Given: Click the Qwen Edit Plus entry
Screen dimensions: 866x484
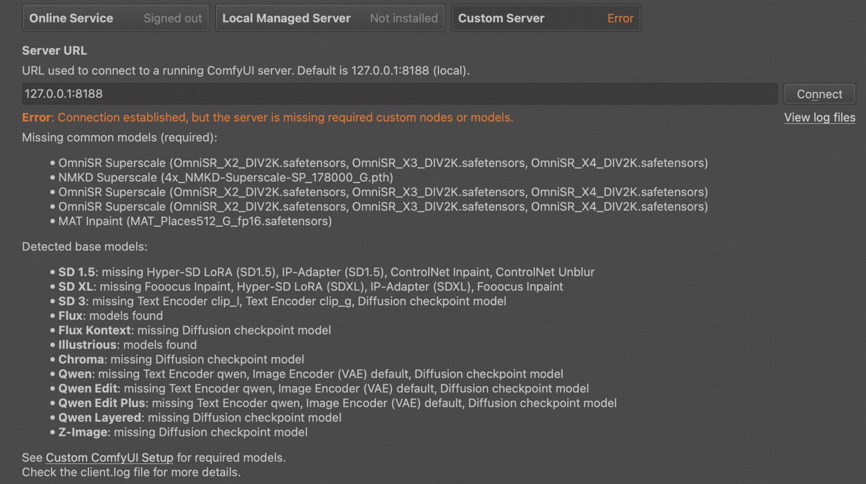Looking at the screenshot, I should coord(337,403).
